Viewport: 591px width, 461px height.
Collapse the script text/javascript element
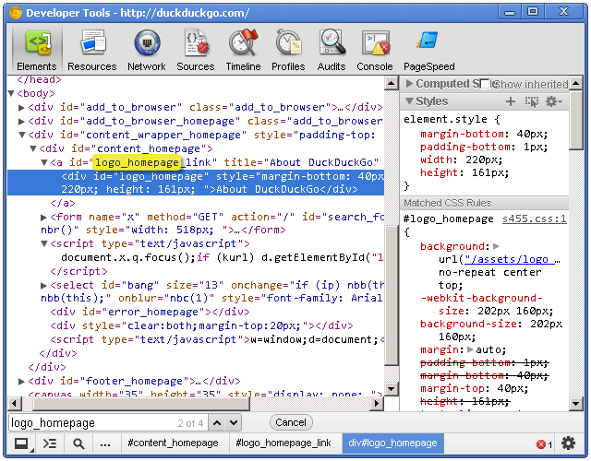44,243
